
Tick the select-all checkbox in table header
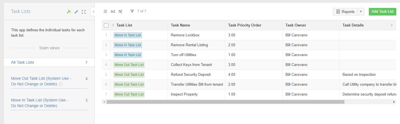(x=106, y=25)
